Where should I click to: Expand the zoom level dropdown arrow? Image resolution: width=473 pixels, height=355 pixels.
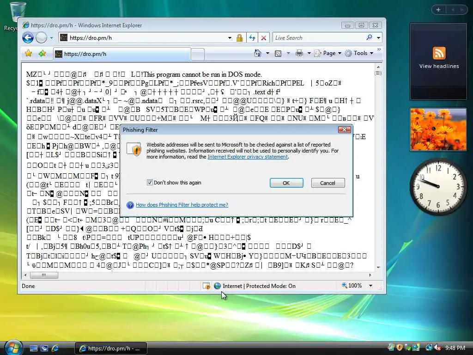371,286
